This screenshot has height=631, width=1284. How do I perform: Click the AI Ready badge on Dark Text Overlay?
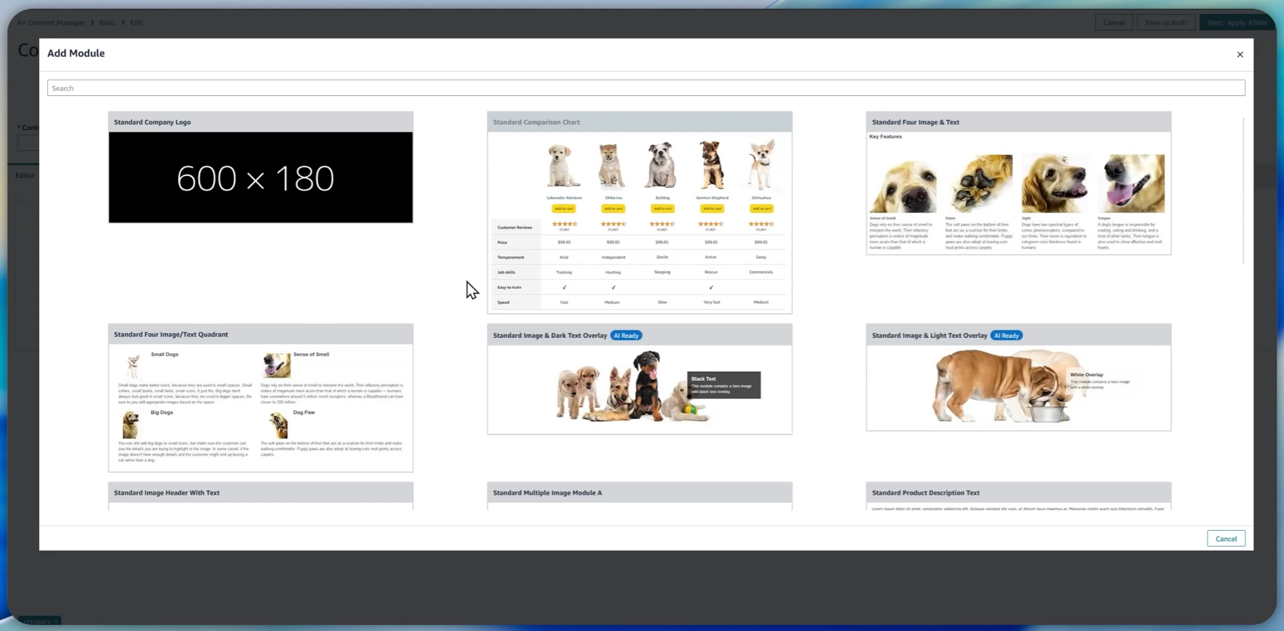pos(626,336)
